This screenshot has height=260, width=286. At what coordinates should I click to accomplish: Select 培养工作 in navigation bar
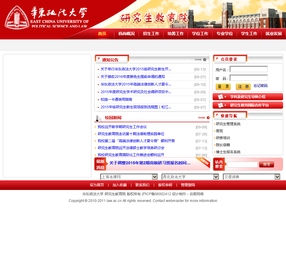click(x=176, y=34)
